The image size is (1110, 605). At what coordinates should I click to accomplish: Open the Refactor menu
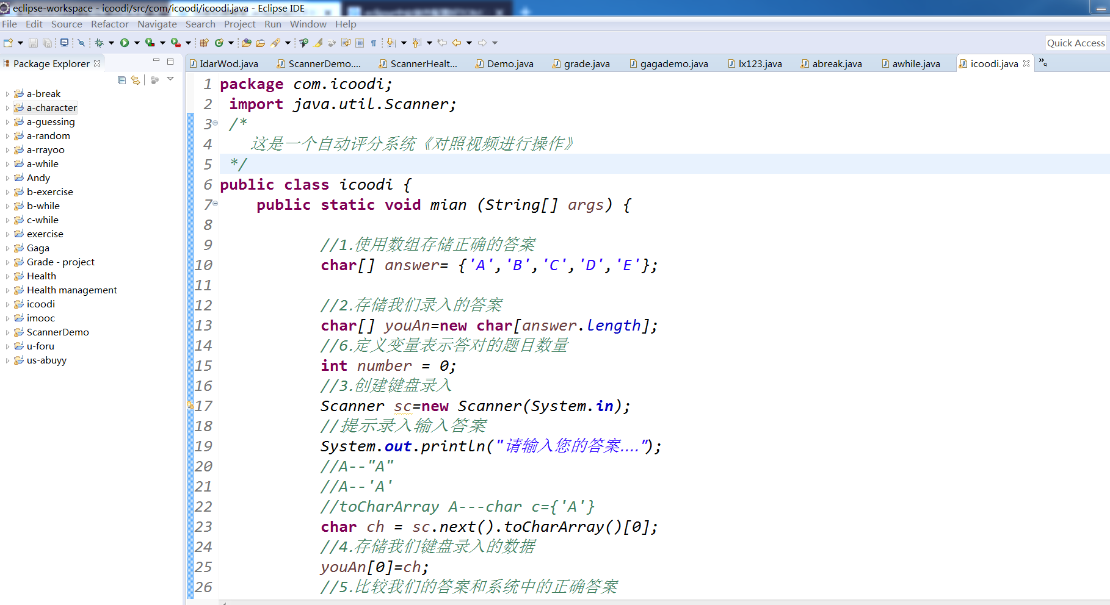click(x=110, y=24)
